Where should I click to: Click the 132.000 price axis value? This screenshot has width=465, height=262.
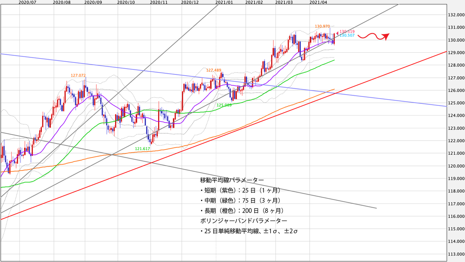pyautogui.click(x=456, y=15)
